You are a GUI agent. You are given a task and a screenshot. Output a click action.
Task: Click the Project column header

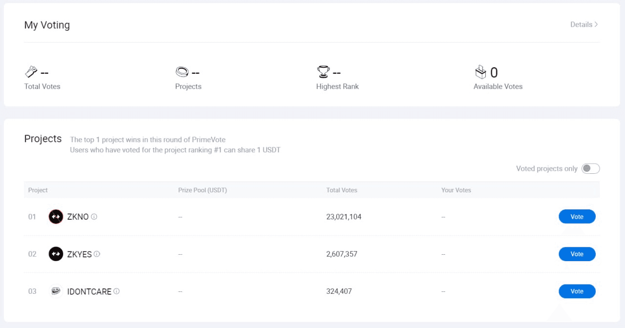[x=38, y=190]
